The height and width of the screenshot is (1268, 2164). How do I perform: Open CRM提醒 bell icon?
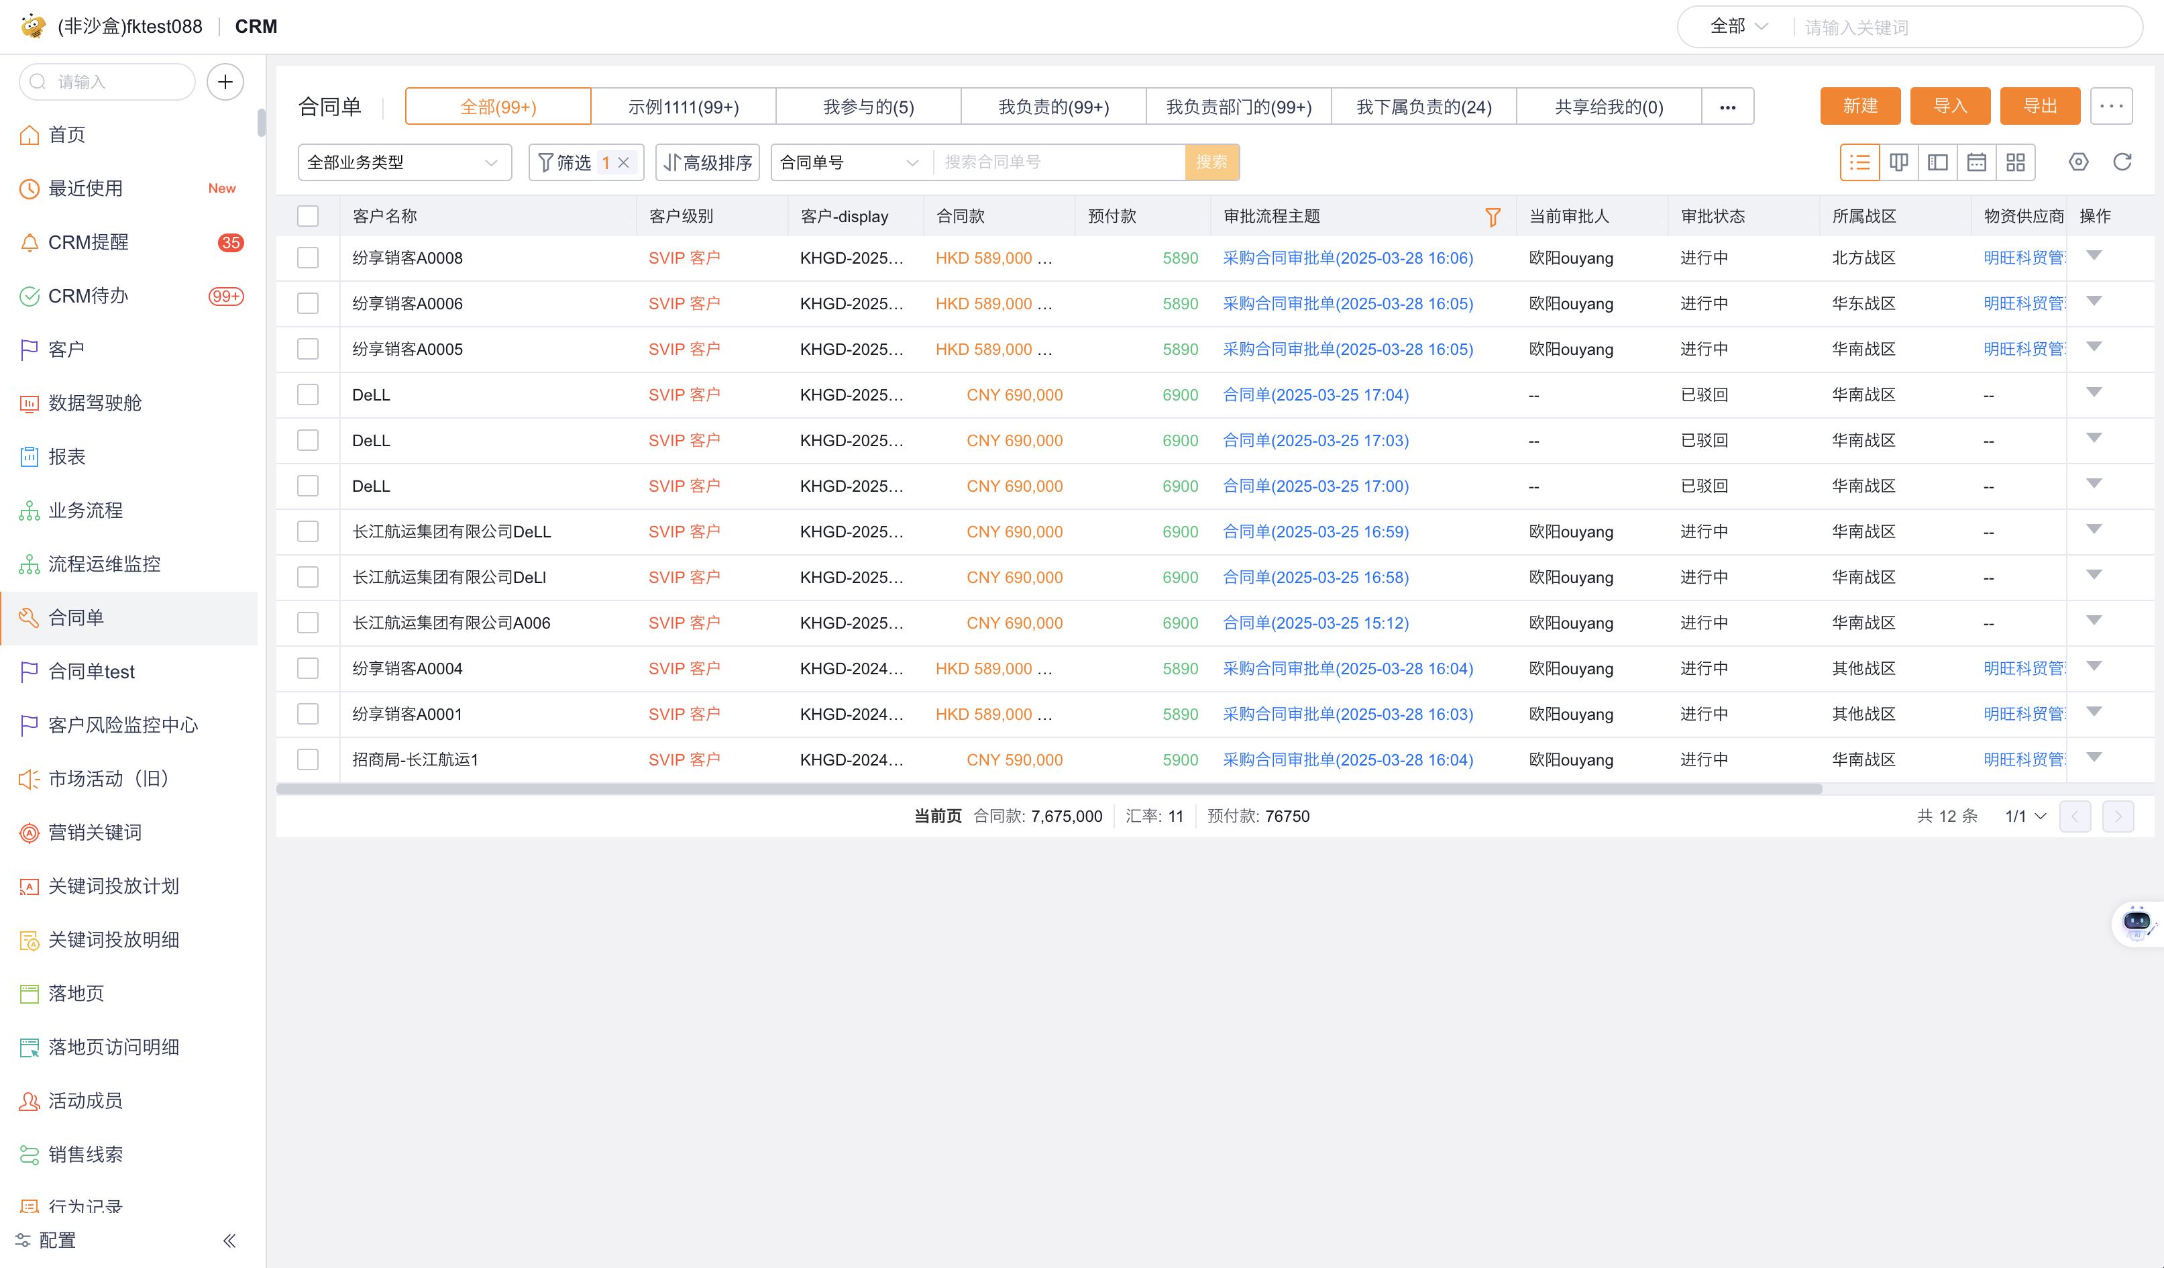tap(30, 242)
